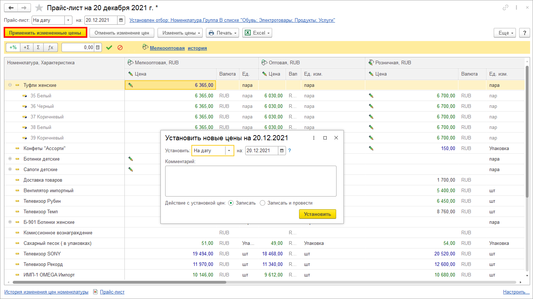Click the Настроить link at bottom right

pos(516,292)
